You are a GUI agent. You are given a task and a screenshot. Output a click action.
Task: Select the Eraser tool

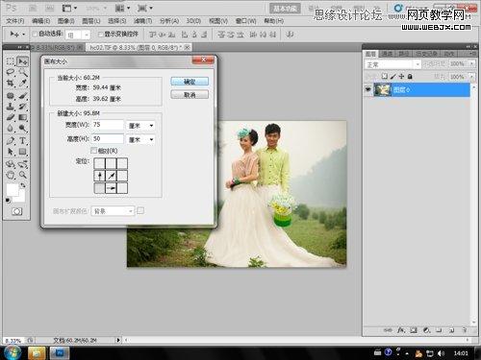[11, 117]
